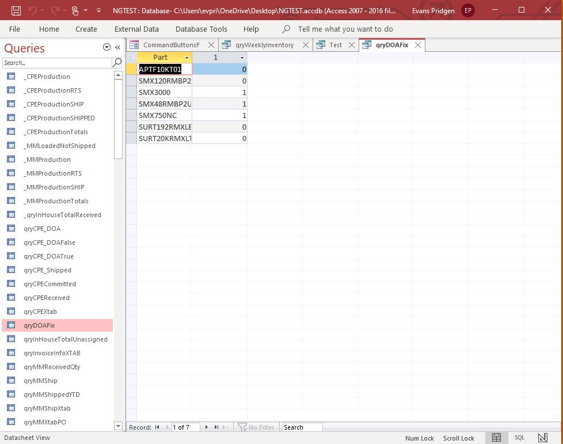Select _CPEProductionSHIPPED query icon
Screen dimensions: 563x444
(11, 118)
